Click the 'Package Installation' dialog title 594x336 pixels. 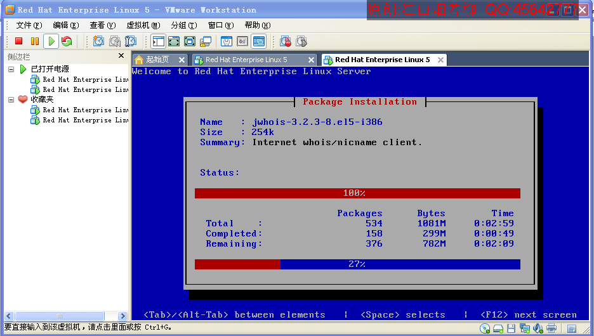360,102
